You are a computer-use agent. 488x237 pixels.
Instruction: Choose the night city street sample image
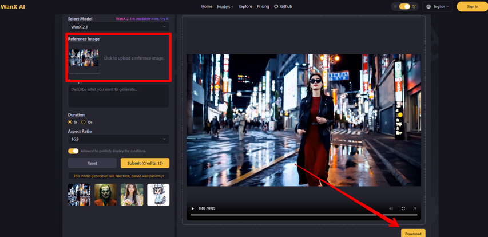(x=79, y=195)
